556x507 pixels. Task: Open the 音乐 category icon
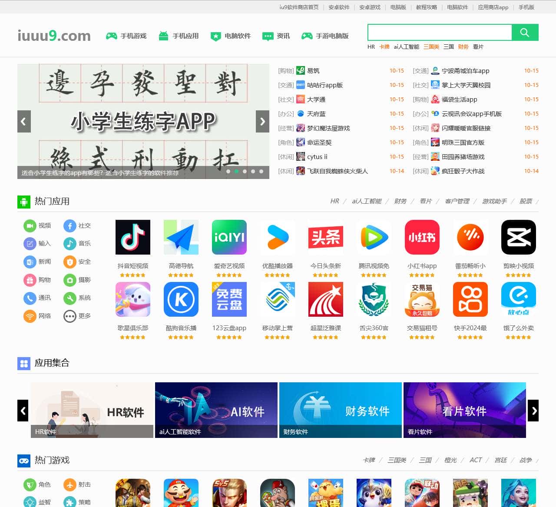[x=69, y=244]
